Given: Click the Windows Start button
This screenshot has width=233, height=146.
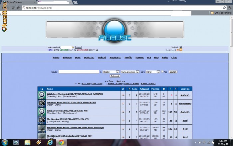Looking at the screenshot, I should point(5,142).
